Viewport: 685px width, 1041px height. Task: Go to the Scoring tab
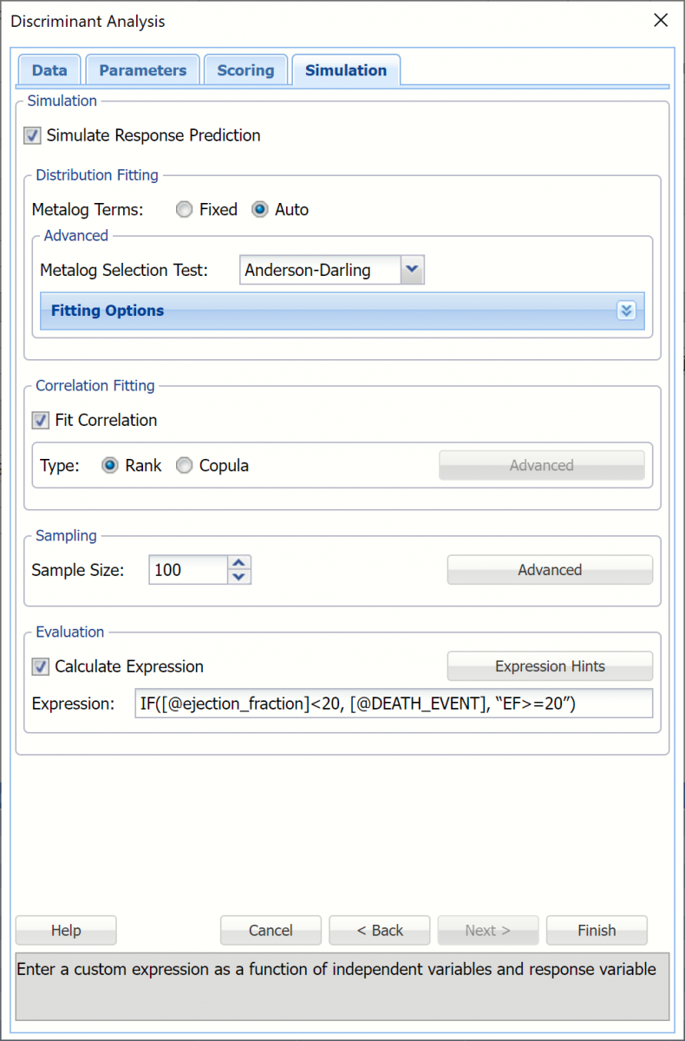coord(245,70)
